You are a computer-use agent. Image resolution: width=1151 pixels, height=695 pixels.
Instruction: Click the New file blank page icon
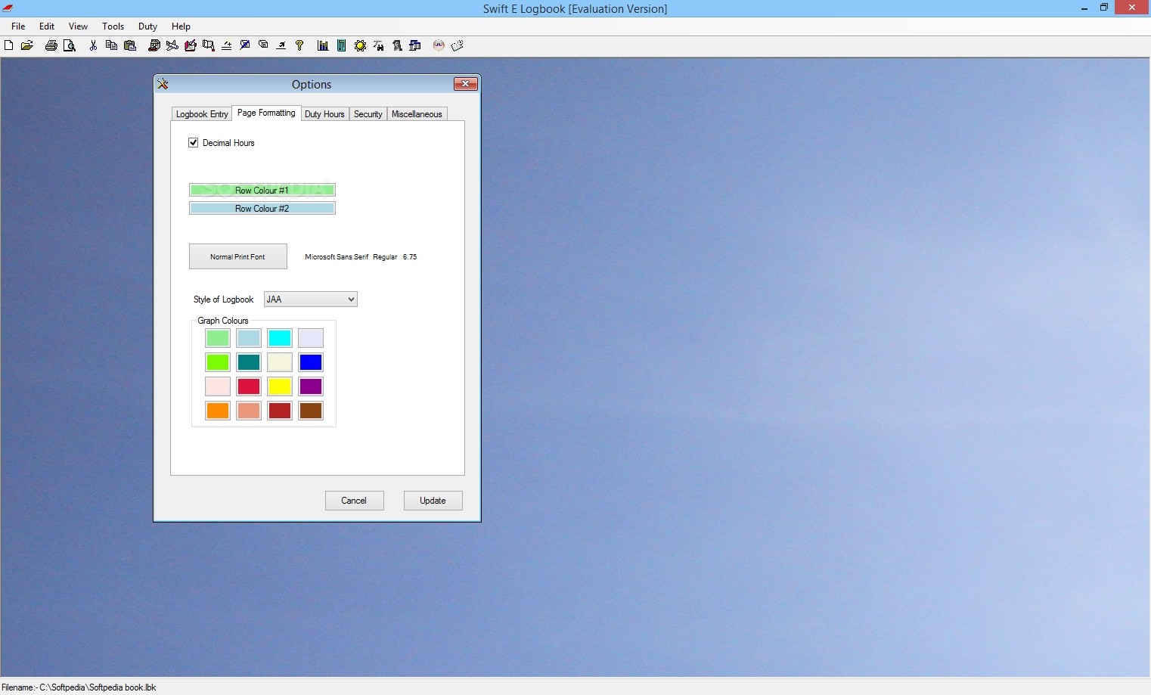click(8, 45)
